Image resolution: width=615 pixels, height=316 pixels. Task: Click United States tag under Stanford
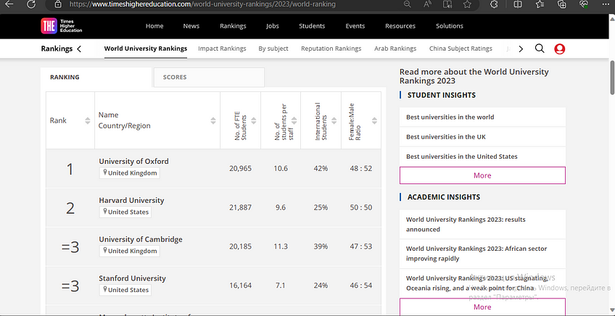(125, 290)
